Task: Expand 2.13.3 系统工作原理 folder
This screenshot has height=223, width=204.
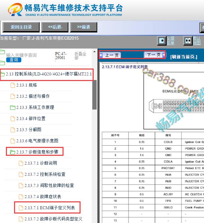Action: coord(35,107)
